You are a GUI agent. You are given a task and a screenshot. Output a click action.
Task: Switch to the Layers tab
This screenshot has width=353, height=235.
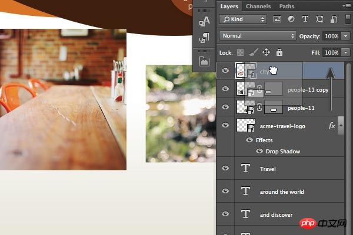pos(229,6)
